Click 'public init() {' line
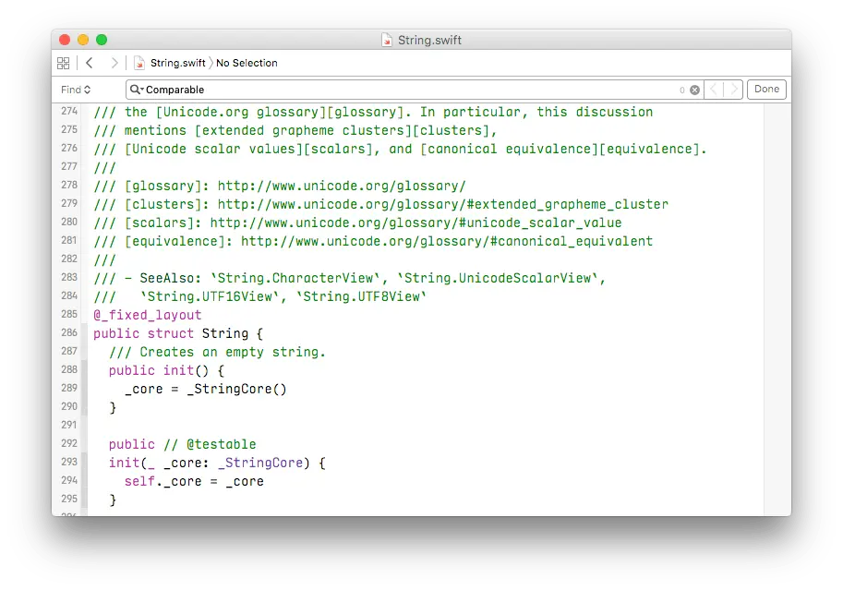The height and width of the screenshot is (590, 843). 166,370
